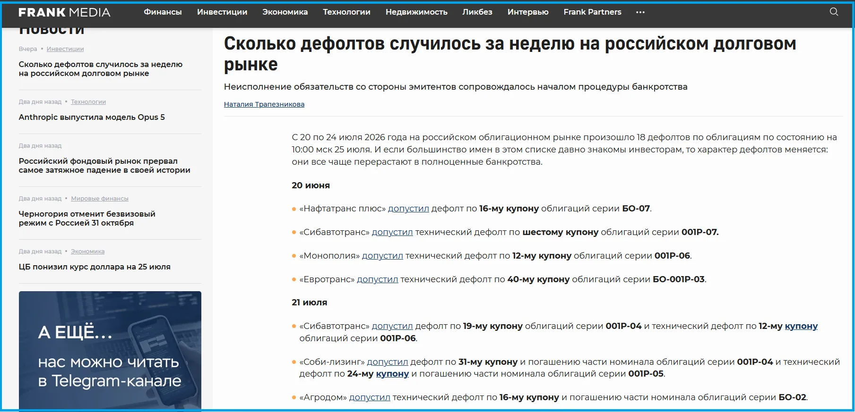
Task: Click the '21 июля' date heading
Action: coord(309,303)
